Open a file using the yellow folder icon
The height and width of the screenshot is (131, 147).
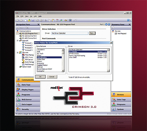point(29,20)
